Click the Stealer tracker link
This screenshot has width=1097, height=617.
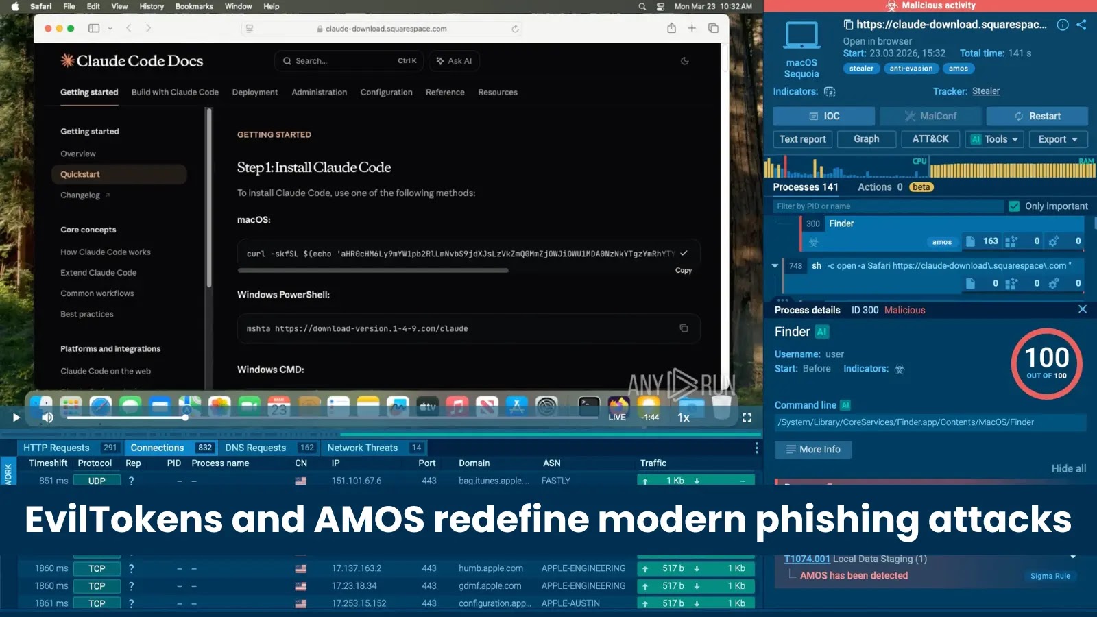click(x=986, y=90)
